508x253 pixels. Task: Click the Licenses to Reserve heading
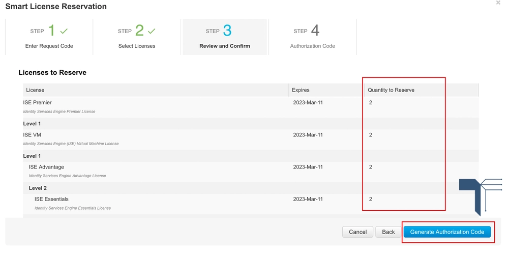[52, 73]
